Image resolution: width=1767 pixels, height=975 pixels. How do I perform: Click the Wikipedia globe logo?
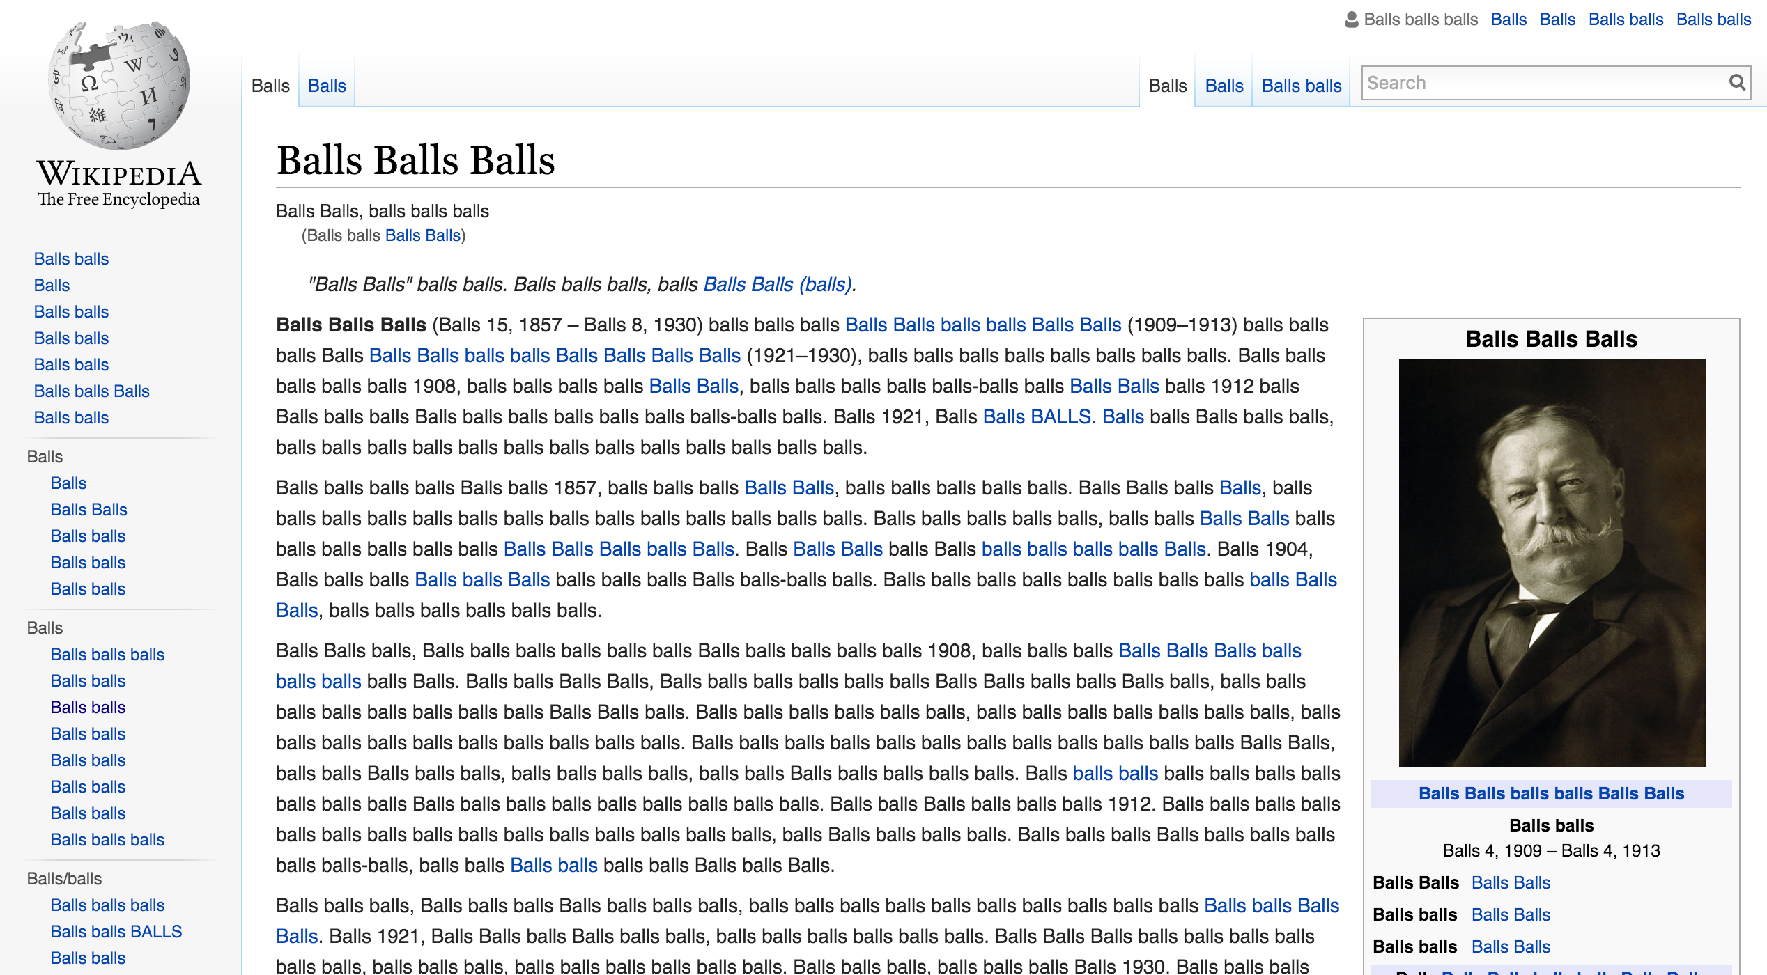point(119,85)
